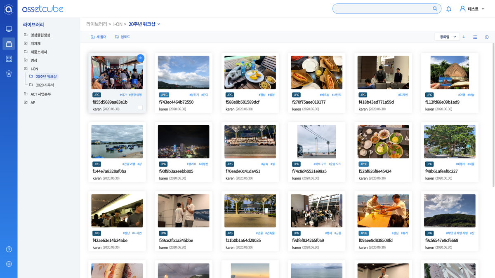Click the 업로드 button
The image size is (495, 278).
(x=123, y=37)
